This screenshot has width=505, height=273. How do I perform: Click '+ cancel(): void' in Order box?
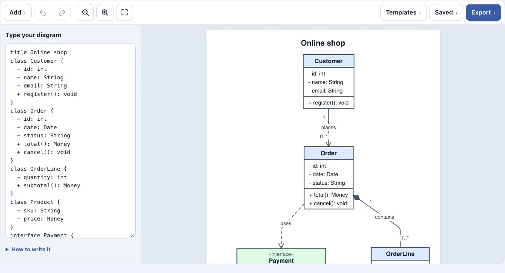328,203
